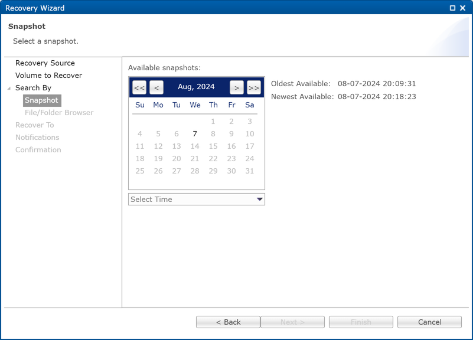Click the Sa weekday header

point(249,105)
